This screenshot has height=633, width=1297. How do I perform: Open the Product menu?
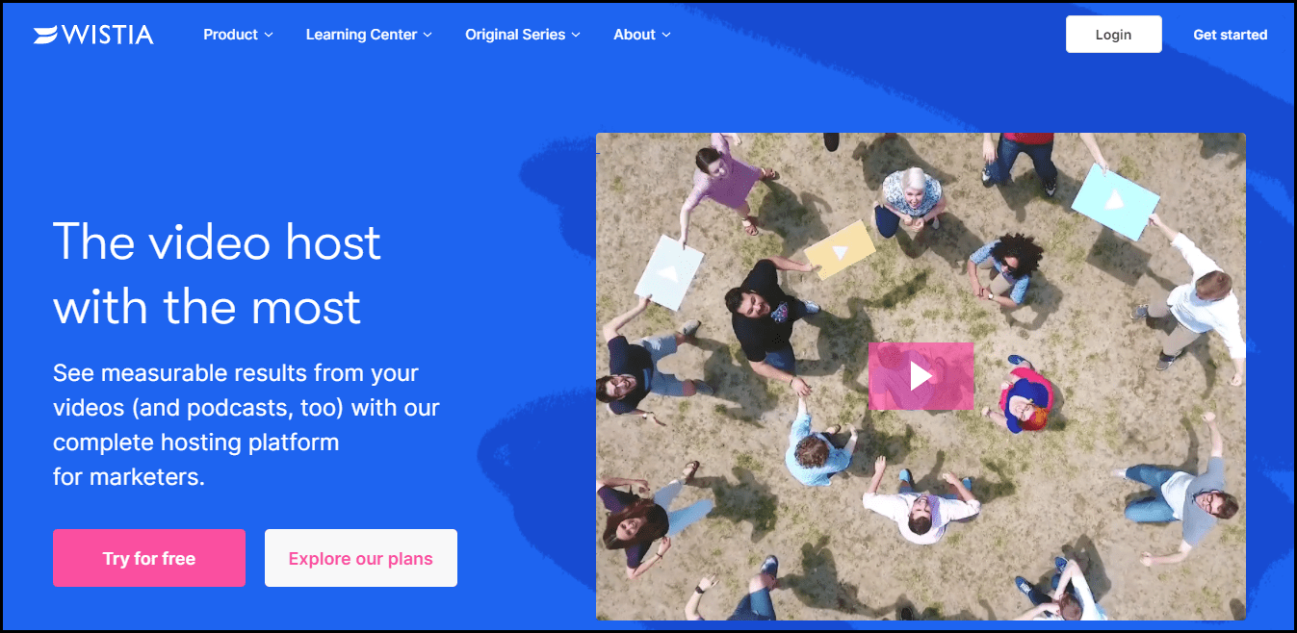point(238,35)
